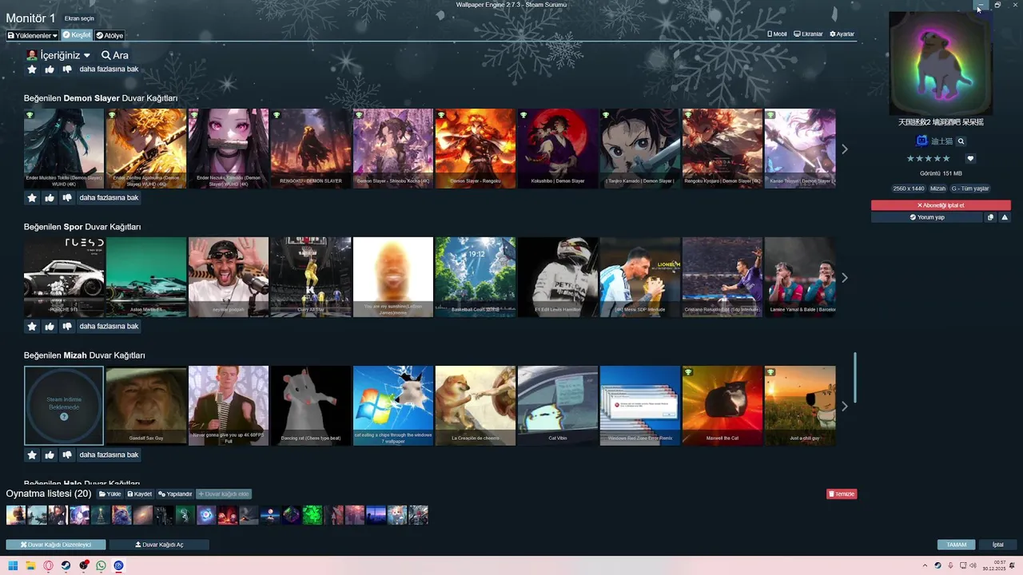
Task: Switch to the Atölye tab
Action: pyautogui.click(x=109, y=35)
